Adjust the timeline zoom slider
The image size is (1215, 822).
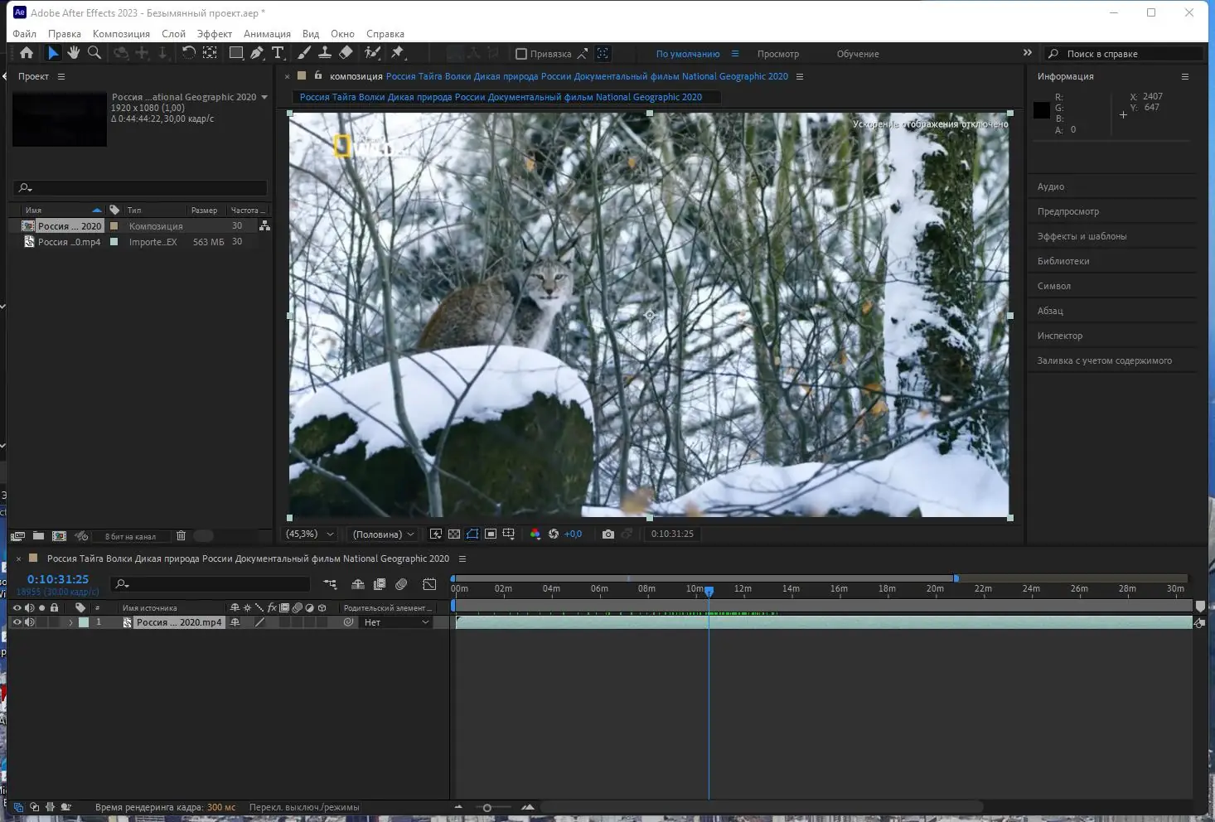click(487, 808)
